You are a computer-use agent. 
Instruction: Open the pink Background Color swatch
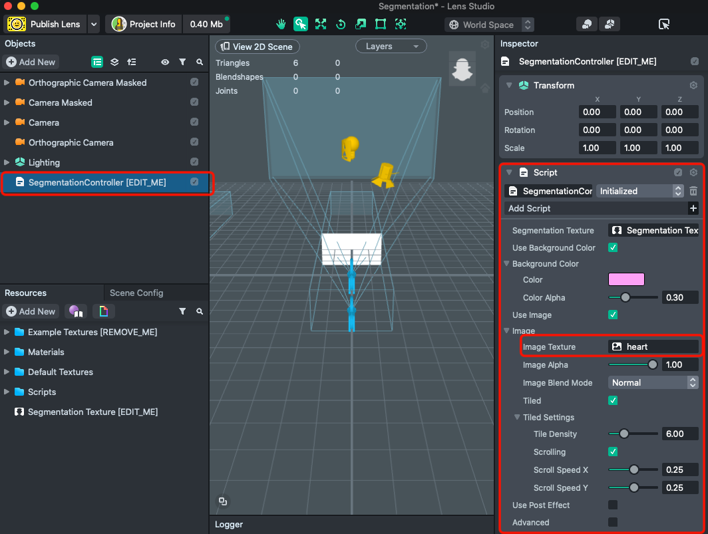coord(626,279)
